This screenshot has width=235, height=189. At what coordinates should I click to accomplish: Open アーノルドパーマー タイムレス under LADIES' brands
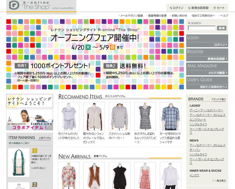[207, 115]
